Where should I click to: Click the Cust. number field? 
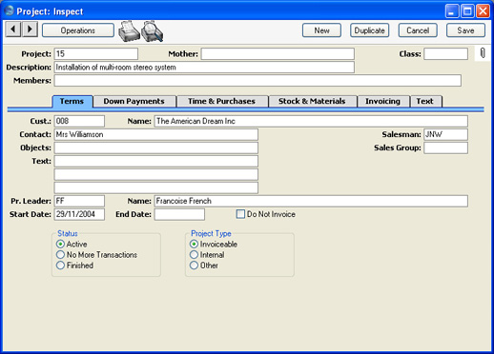[79, 121]
